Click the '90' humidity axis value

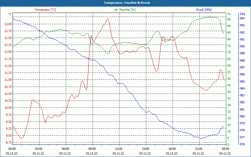(229, 26)
